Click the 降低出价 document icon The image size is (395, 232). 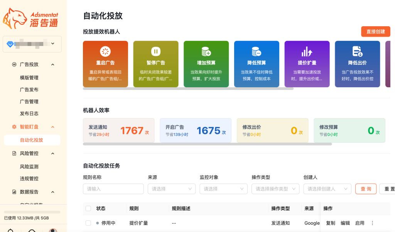pyautogui.click(x=357, y=51)
